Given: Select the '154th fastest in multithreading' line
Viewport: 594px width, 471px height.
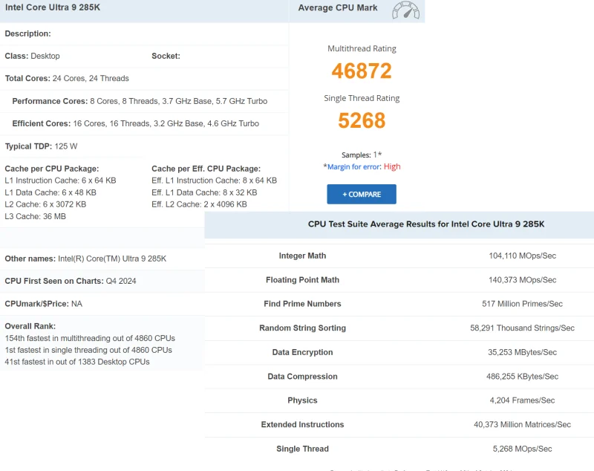Looking at the screenshot, I should pos(90,338).
